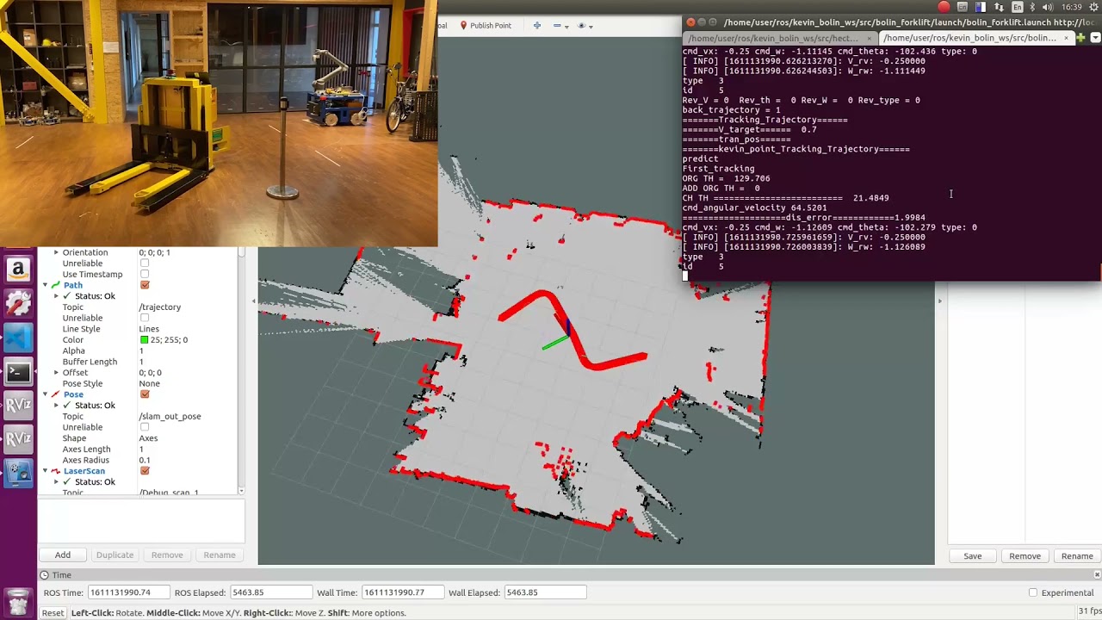
Task: Open the minus tool dropdown arrow
Action: coord(566,26)
